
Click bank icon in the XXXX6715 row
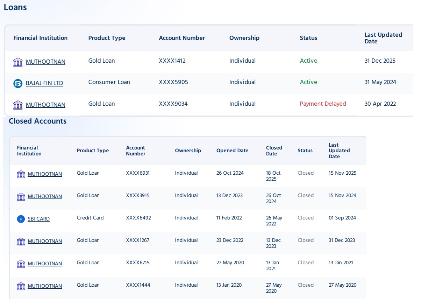[21, 264]
